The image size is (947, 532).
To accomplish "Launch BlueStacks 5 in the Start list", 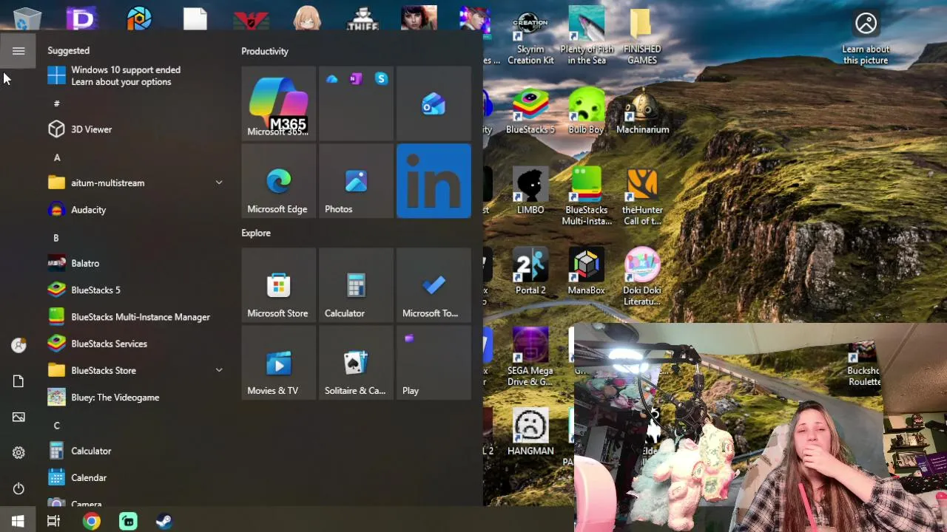I will pos(135,290).
